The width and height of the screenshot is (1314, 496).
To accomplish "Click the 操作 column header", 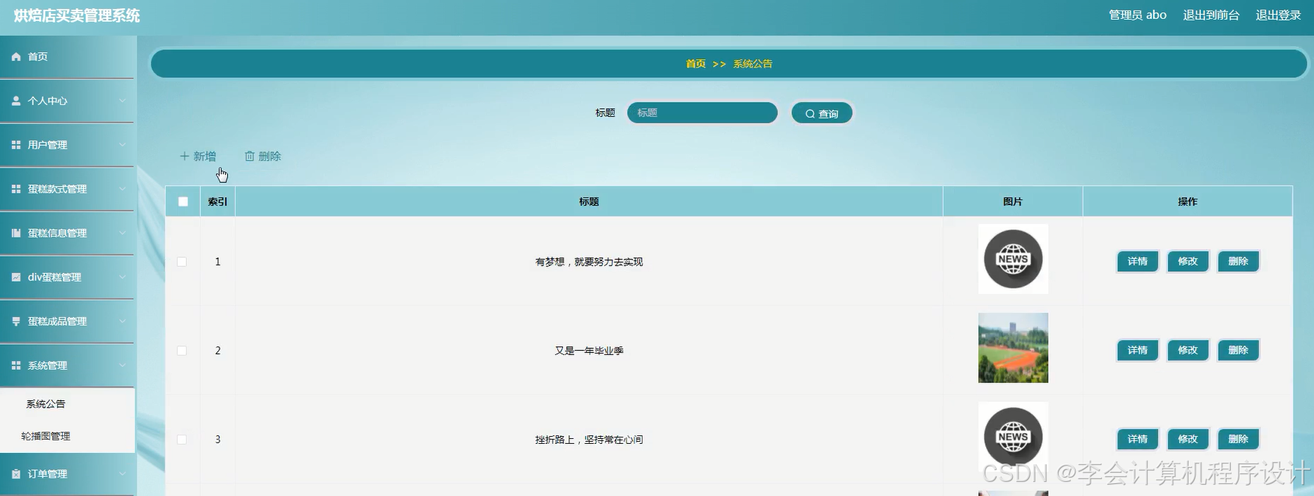I will coord(1188,201).
